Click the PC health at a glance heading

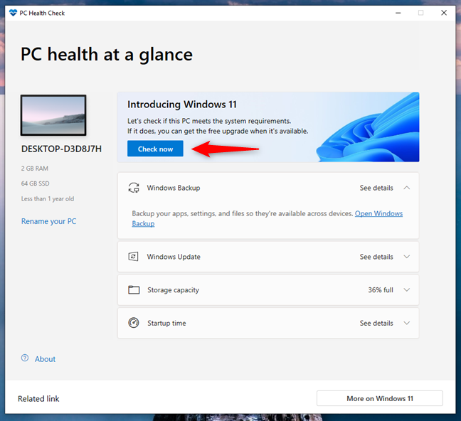(107, 55)
